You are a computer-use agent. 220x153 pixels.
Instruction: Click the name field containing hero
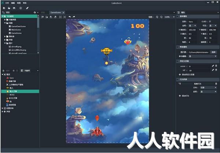192,22
